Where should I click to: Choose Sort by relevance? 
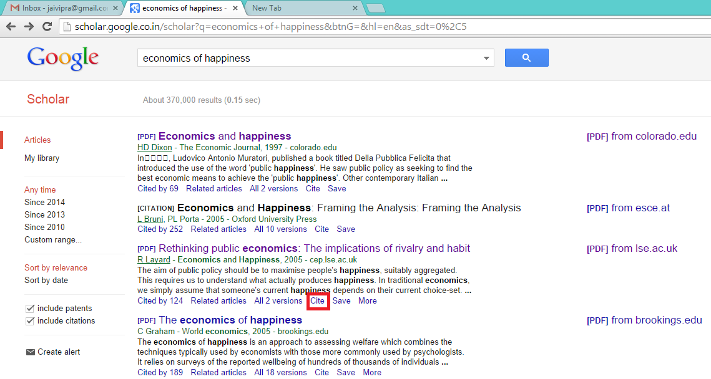tap(56, 267)
